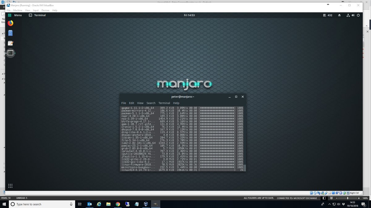
Task: Open Internet Explorer from the taskbar
Action: 99,204
